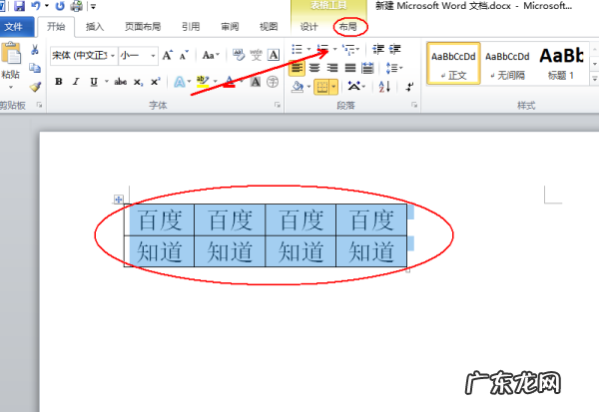The image size is (599, 412).
Task: Apply the red font color button
Action: pyautogui.click(x=230, y=82)
